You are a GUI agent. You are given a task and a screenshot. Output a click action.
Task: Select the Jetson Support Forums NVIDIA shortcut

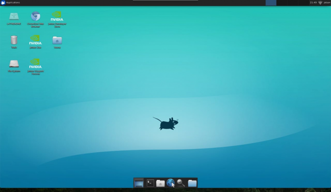[35, 67]
